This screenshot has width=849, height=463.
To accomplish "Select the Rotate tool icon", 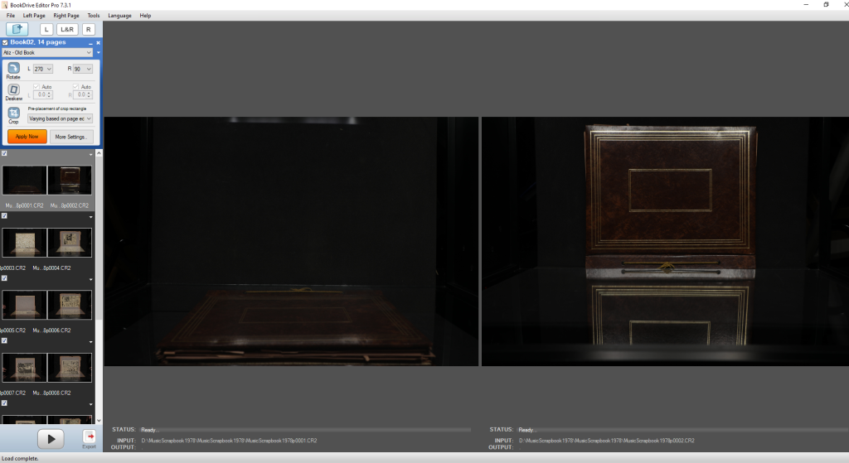I will coord(14,68).
